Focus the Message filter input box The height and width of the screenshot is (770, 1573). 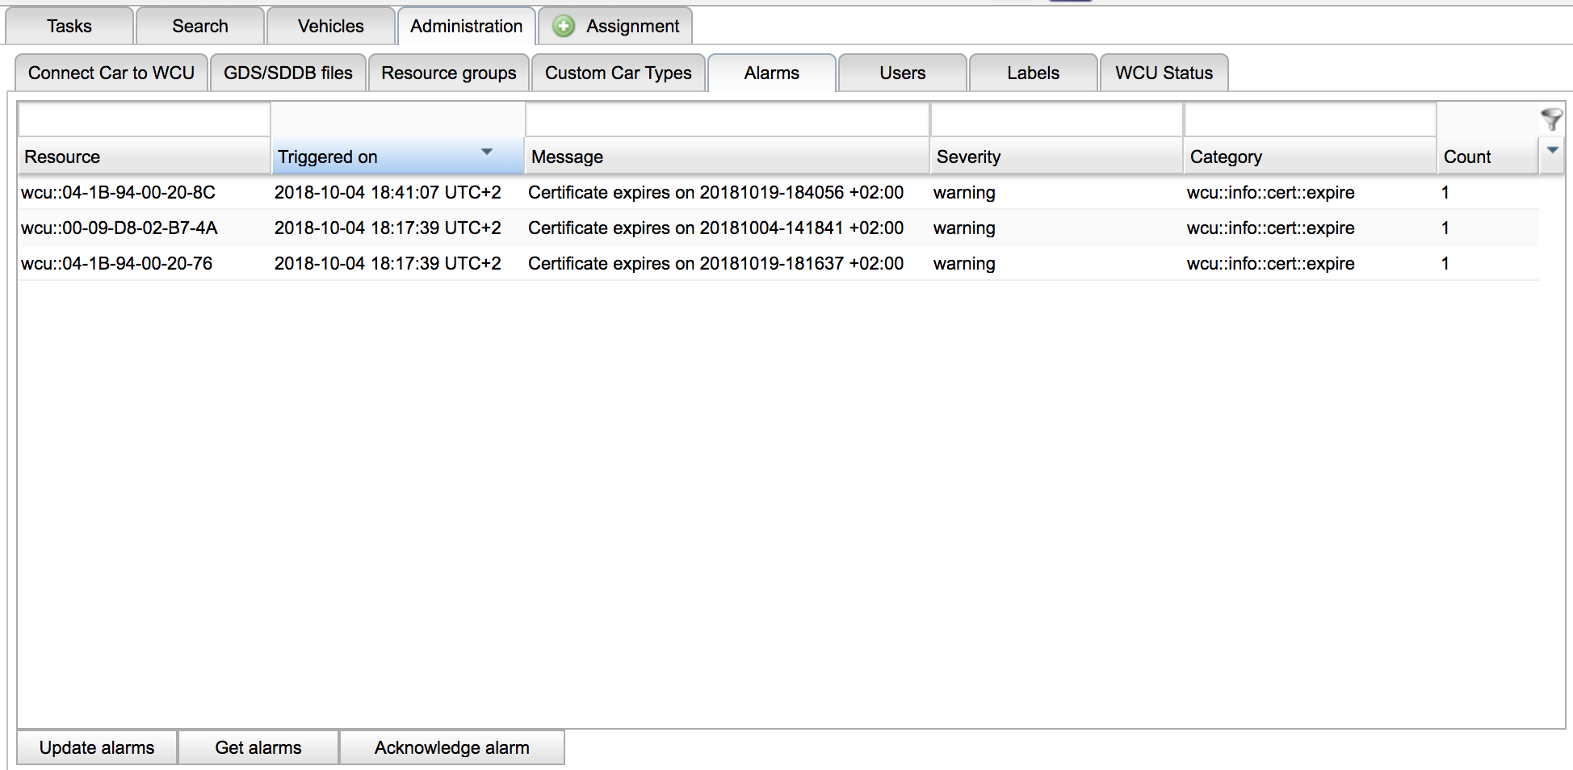(727, 120)
